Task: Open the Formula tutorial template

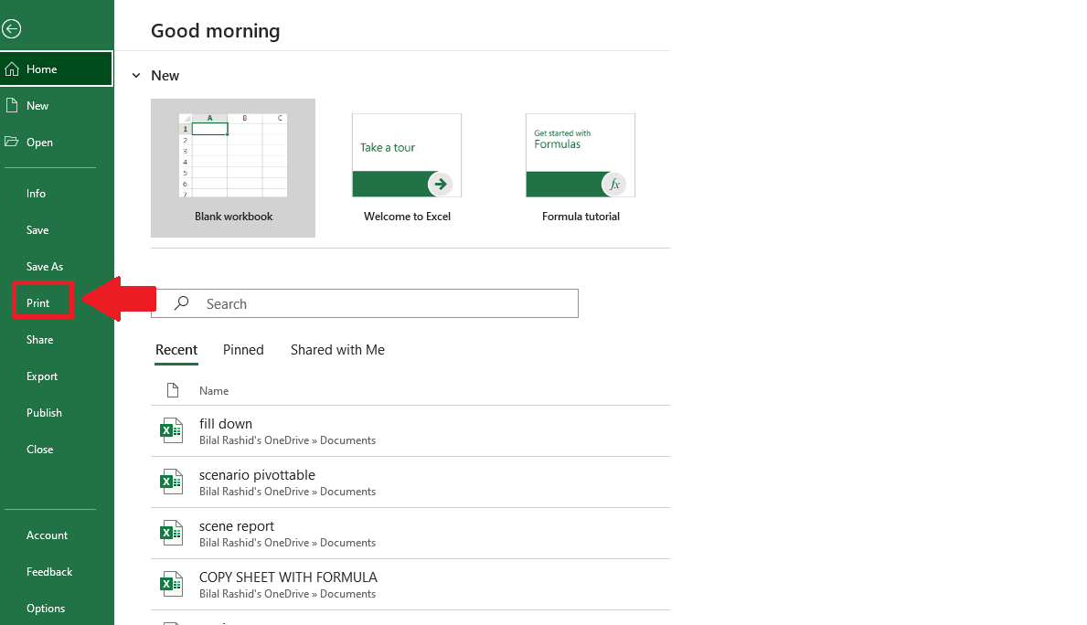Action: 581,167
